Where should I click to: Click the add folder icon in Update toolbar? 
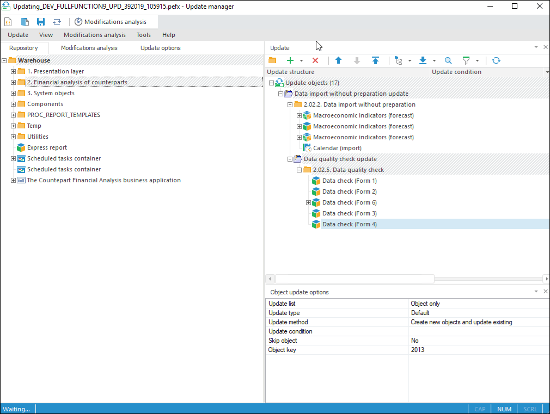tap(272, 60)
